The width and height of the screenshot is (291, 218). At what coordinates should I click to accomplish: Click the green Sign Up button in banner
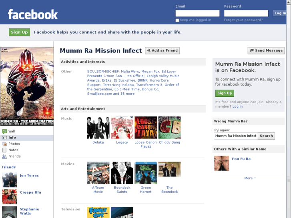pyautogui.click(x=19, y=32)
